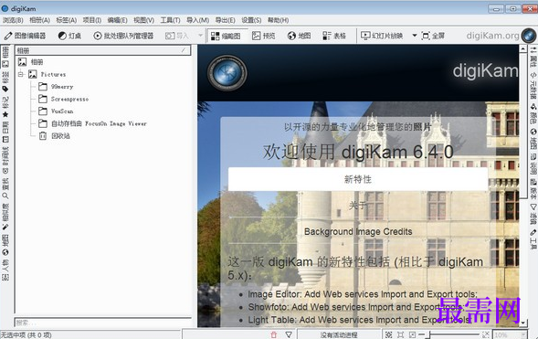The height and width of the screenshot is (339, 538).
Task: Select the Screenpresso album folder
Action: click(69, 100)
